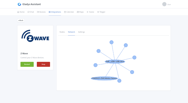Open the Maps page
Image resolution: width=188 pixels, height=103 pixels.
(80, 12)
